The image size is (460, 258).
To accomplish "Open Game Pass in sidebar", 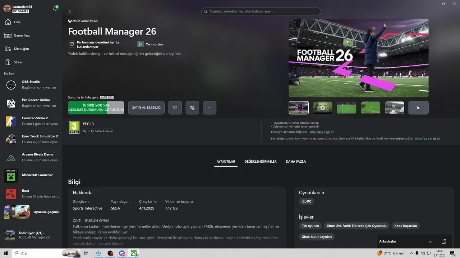I will coord(31,35).
